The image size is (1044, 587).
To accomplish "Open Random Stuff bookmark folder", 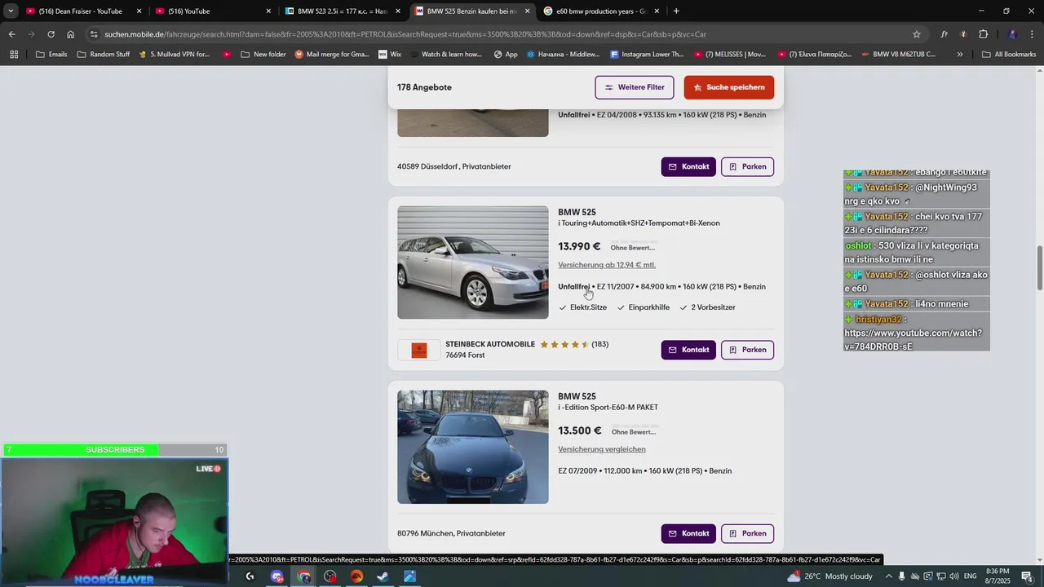I will point(104,55).
